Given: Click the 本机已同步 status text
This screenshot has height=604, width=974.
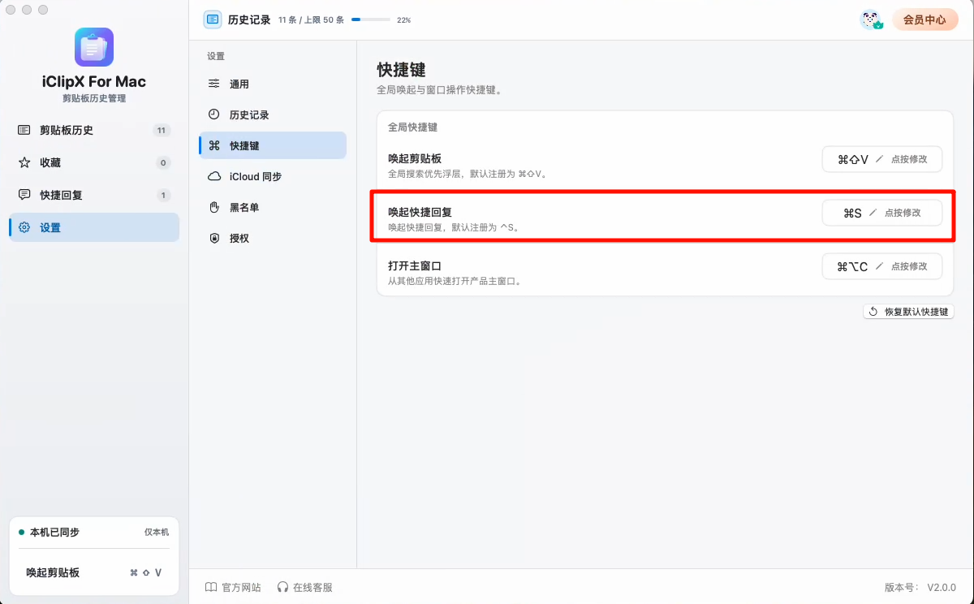Looking at the screenshot, I should coord(54,532).
